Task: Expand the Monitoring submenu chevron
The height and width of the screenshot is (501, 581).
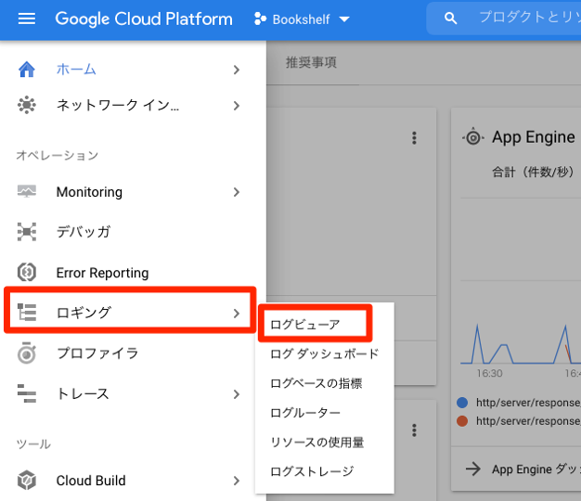Action: 237,192
